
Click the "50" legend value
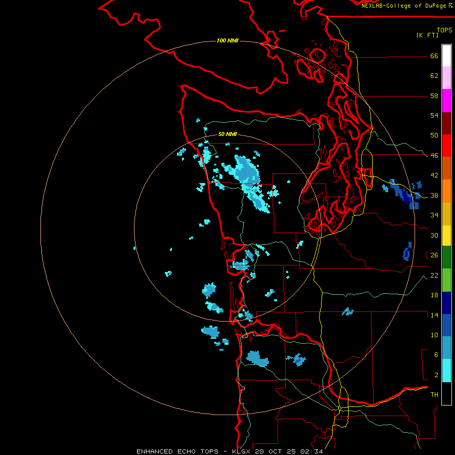click(x=434, y=135)
